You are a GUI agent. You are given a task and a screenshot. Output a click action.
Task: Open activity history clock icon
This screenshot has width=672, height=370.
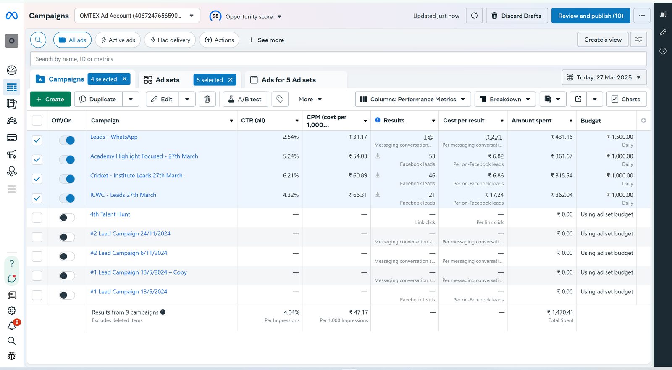click(663, 51)
